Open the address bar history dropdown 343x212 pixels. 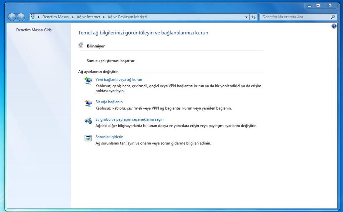click(246, 17)
